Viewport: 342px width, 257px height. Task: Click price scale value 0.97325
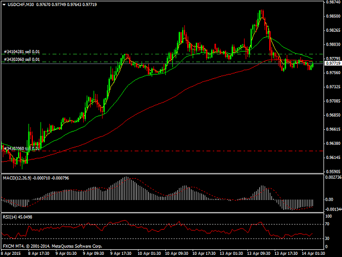tap(333, 87)
